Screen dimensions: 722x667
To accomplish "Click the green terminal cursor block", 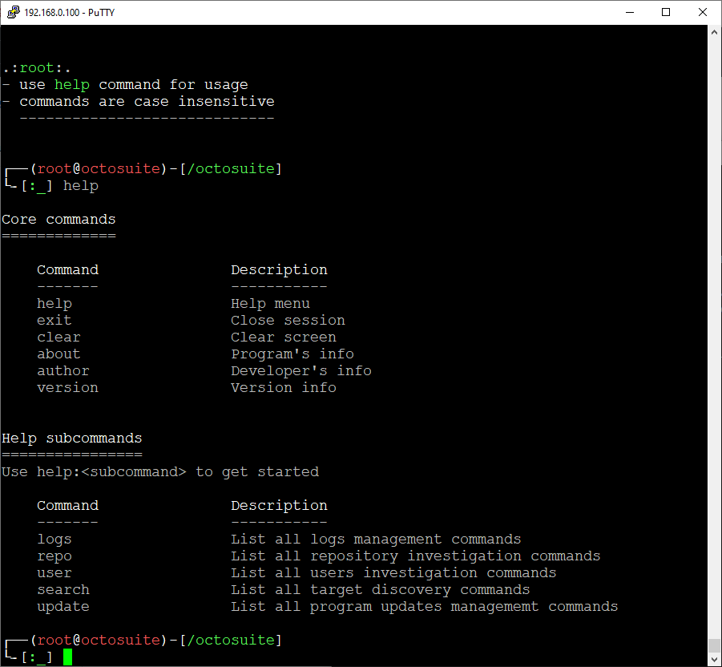I will [68, 657].
